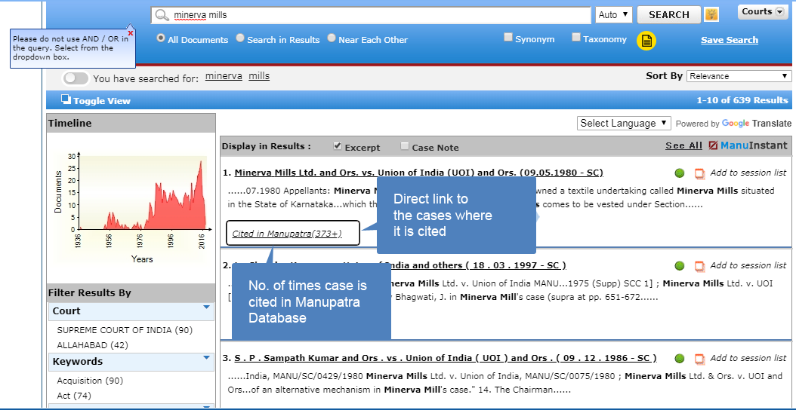Click green dot on Sampath Kumar result
This screenshot has width=796, height=410.
point(680,359)
